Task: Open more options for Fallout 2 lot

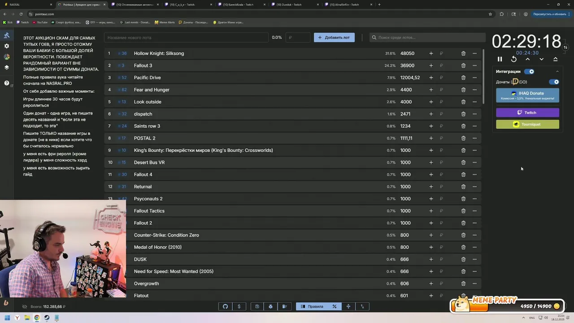Action: tap(474, 223)
